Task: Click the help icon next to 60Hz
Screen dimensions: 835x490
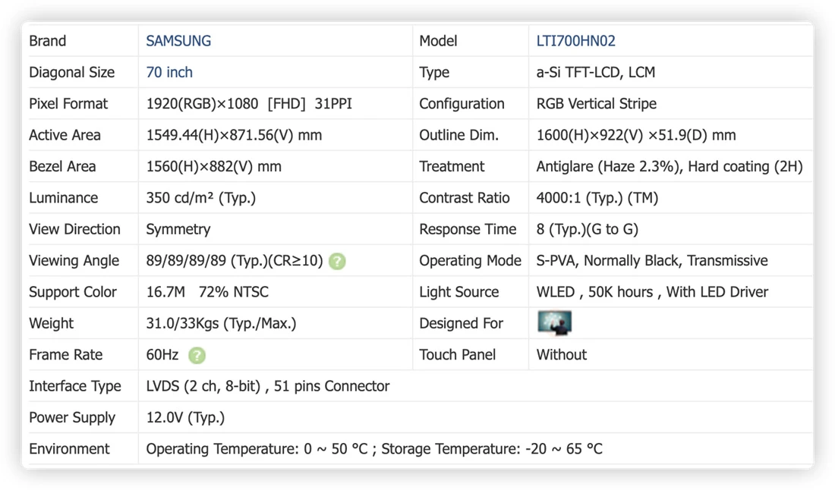Action: point(197,355)
